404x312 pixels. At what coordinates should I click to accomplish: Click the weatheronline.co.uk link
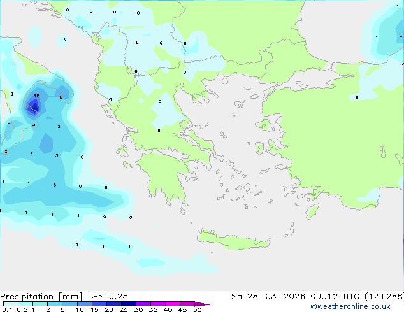[350, 306]
